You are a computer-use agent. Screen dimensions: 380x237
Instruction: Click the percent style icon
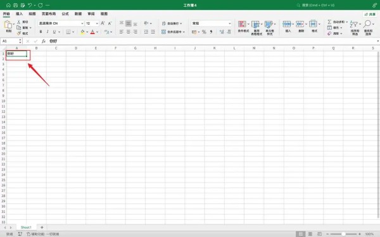pyautogui.click(x=204, y=32)
